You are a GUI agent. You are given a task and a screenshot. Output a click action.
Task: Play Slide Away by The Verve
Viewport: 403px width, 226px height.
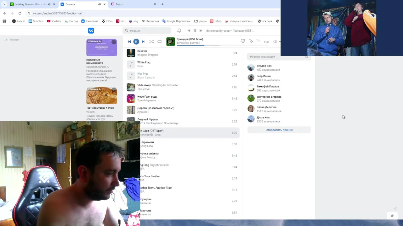(183, 87)
